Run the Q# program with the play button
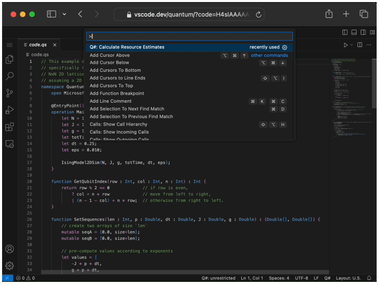The width and height of the screenshot is (379, 285). 347,45
